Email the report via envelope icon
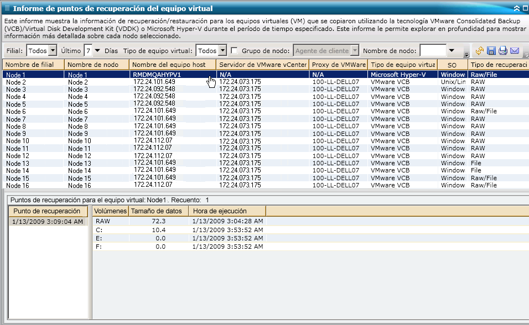This screenshot has width=529, height=325. point(514,51)
